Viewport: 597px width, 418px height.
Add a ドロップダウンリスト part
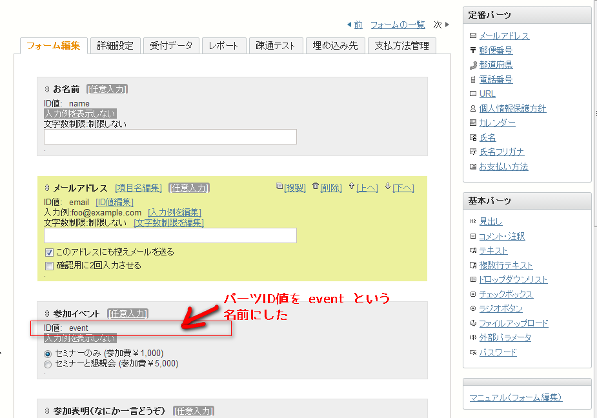pos(513,280)
